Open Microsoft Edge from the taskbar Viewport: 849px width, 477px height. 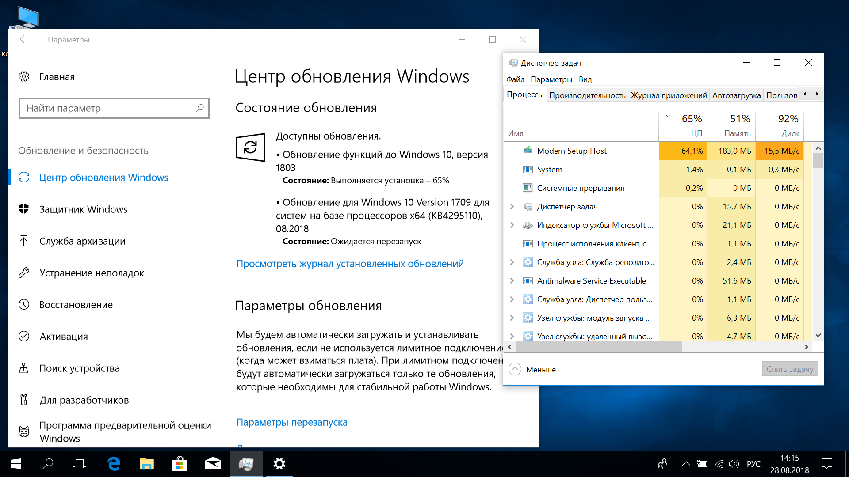(114, 464)
